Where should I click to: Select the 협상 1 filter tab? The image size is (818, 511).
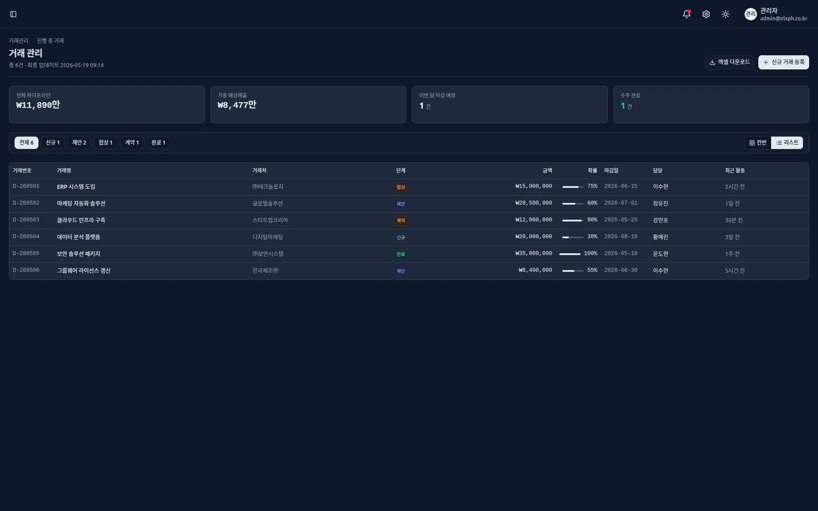[x=106, y=143]
